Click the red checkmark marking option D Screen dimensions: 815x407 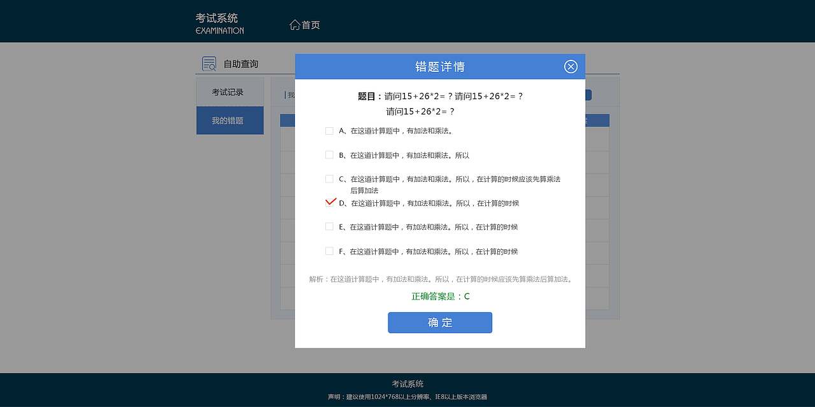(330, 202)
